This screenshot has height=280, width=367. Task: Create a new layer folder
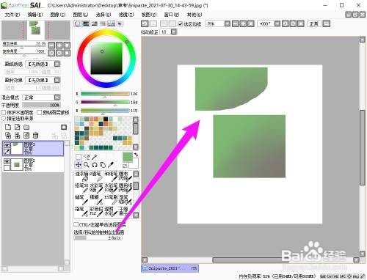tap(26, 127)
